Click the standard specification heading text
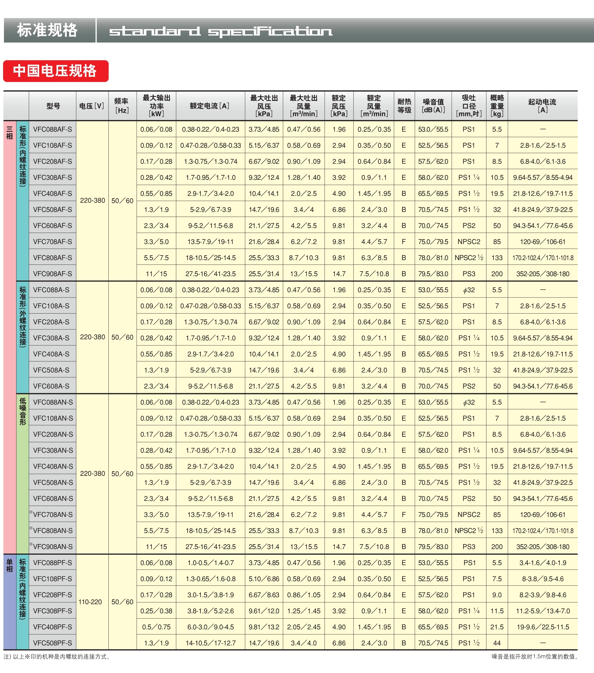This screenshot has height=673, width=594. [221, 32]
